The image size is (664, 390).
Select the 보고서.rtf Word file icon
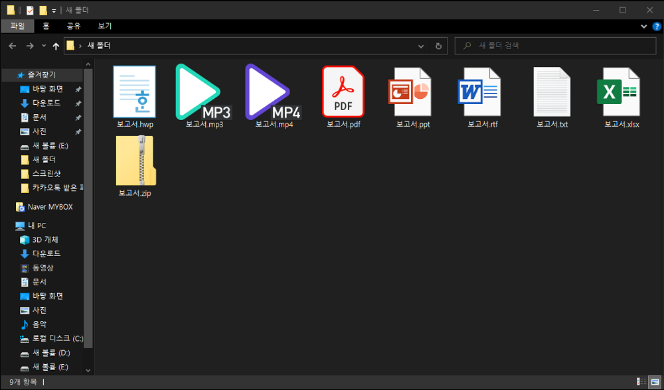tap(479, 92)
